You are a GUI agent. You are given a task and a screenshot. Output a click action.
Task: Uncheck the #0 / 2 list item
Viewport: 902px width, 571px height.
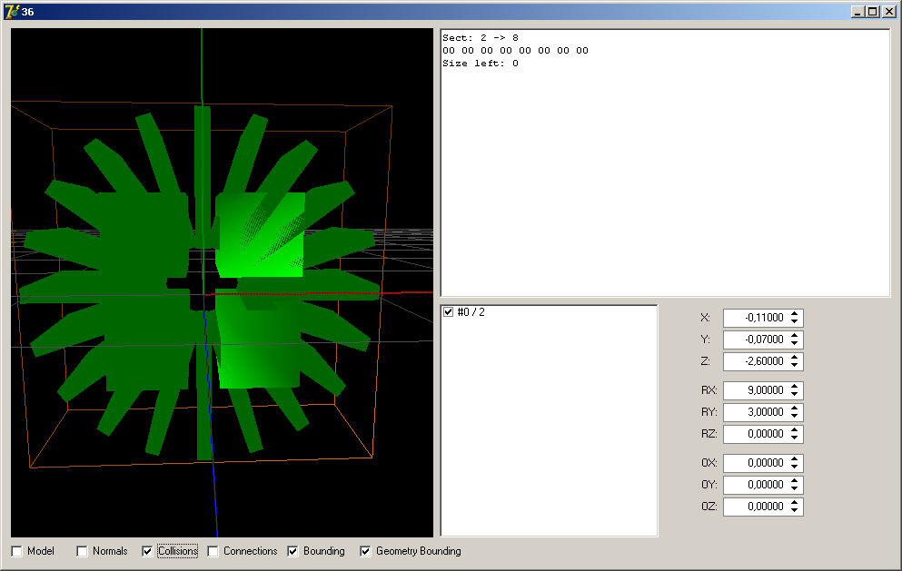[449, 312]
